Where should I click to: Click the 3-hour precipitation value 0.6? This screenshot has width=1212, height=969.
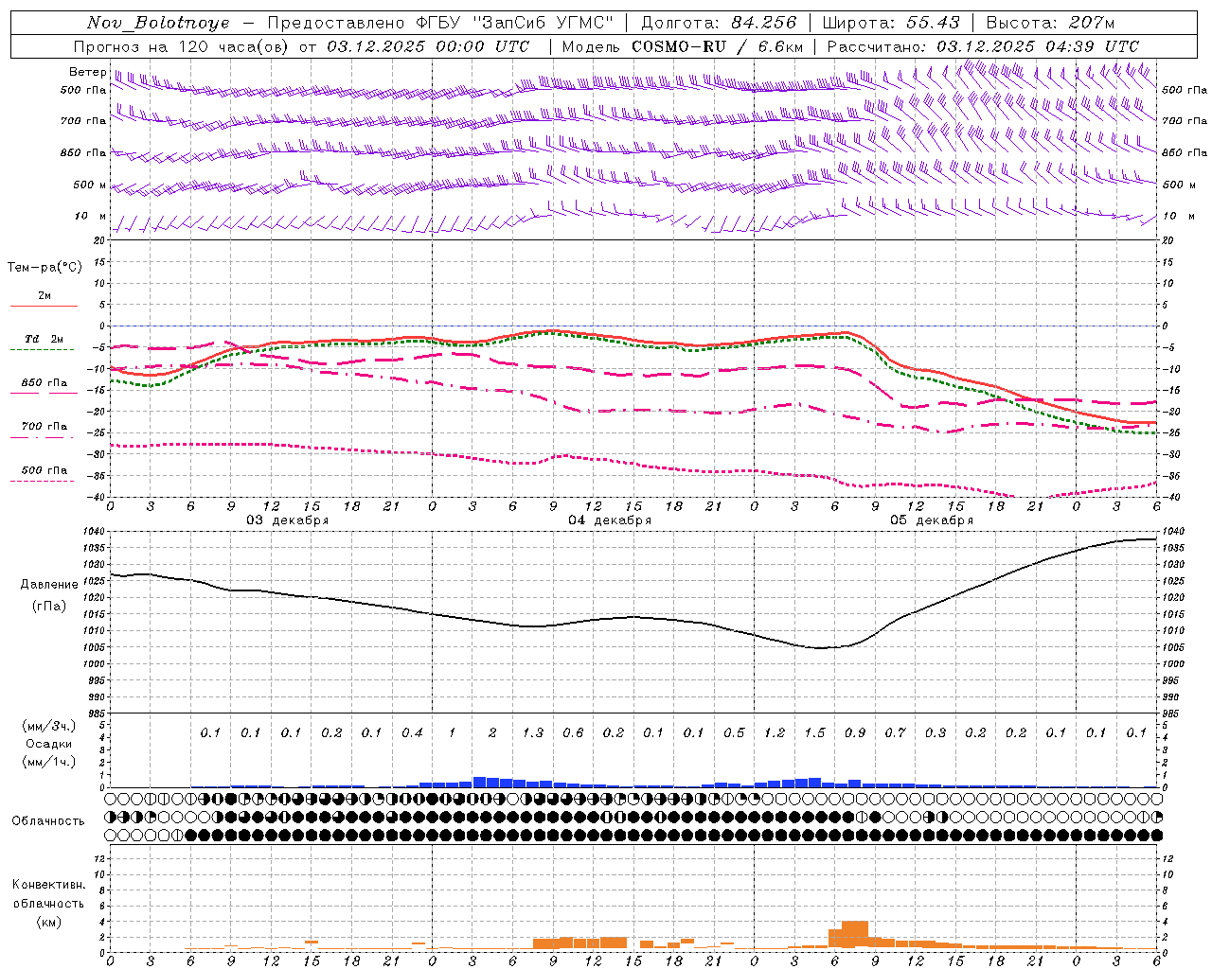(573, 732)
